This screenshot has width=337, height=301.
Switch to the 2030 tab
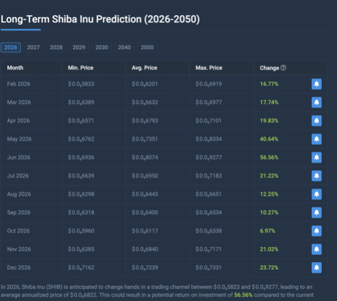(102, 48)
